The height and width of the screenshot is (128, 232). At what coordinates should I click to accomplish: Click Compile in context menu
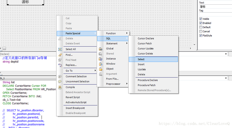[77, 87]
